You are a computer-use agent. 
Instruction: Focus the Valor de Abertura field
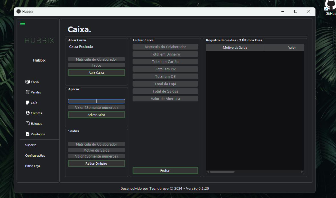click(165, 99)
